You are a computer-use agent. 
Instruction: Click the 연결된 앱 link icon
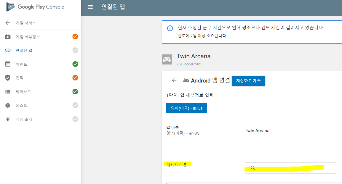[8, 50]
